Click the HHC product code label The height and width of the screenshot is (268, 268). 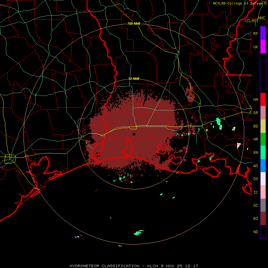(x=261, y=18)
